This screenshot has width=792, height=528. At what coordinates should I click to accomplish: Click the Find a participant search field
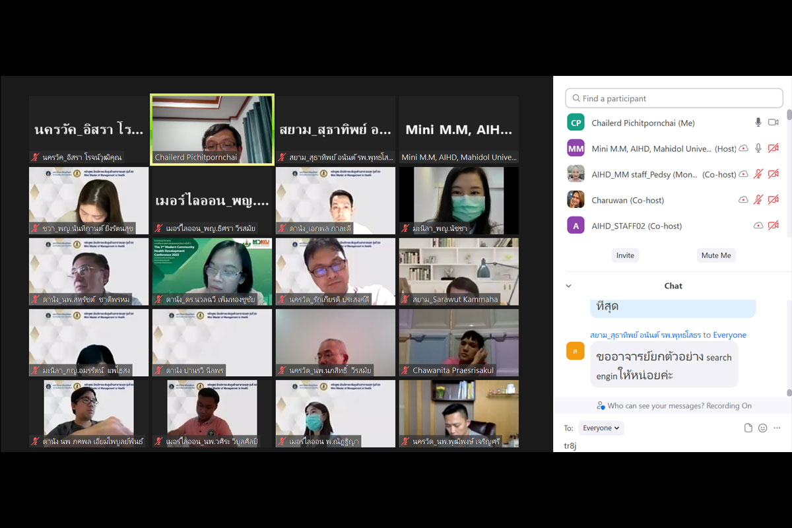(674, 98)
